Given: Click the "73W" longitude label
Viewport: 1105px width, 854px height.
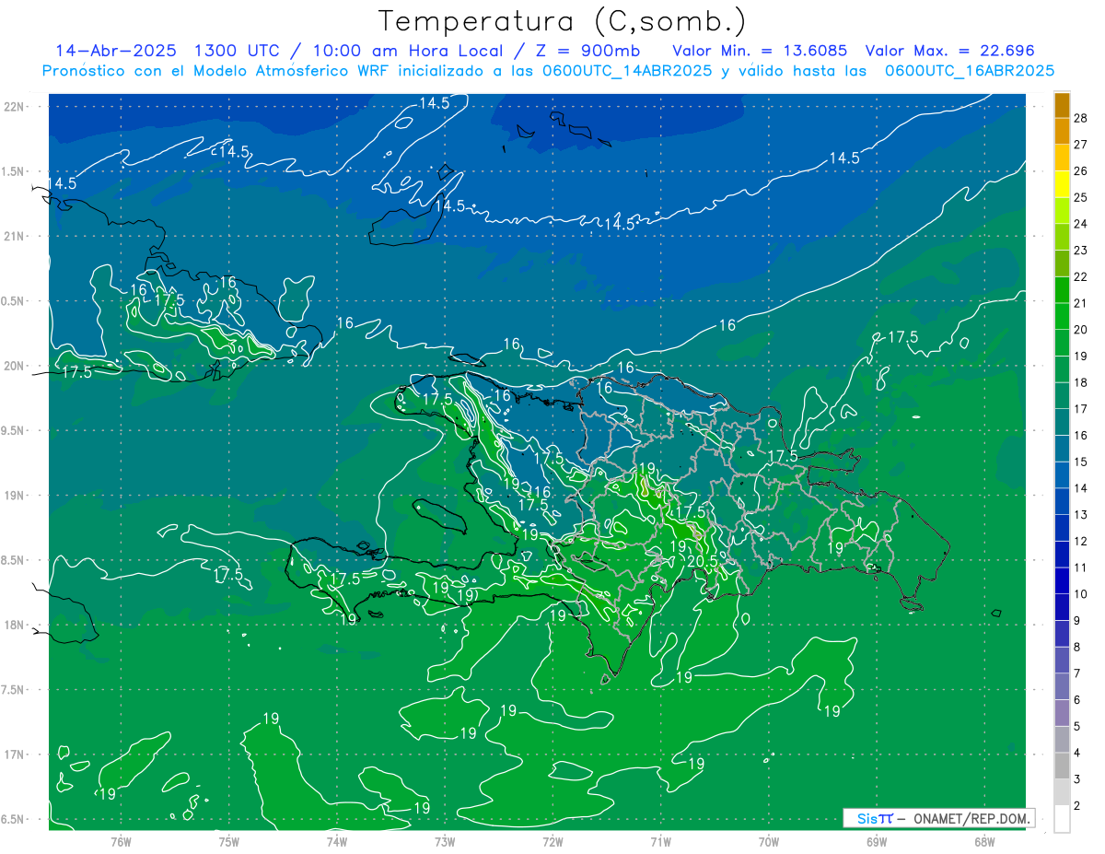Looking at the screenshot, I should (445, 841).
